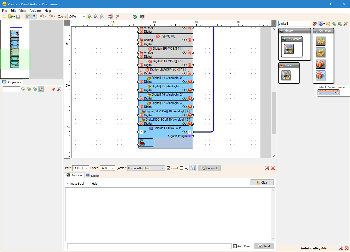Disable the Auto Clear checkbox near Send
Screen dimensions: 350x252
(235, 246)
